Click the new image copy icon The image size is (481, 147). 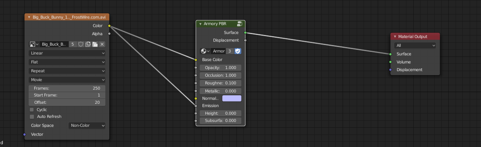pyautogui.click(x=88, y=44)
